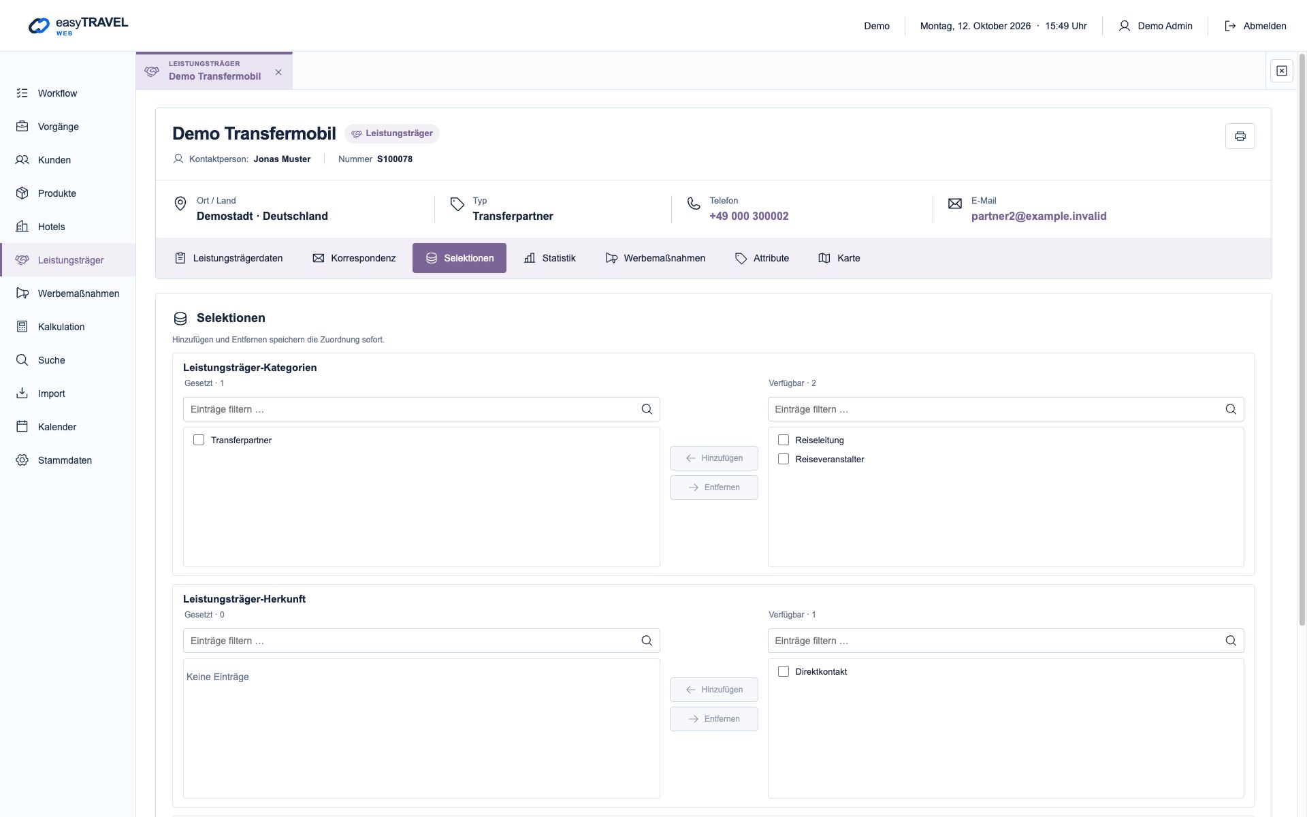
Task: Check the Reiseleitung checkbox
Action: 784,440
